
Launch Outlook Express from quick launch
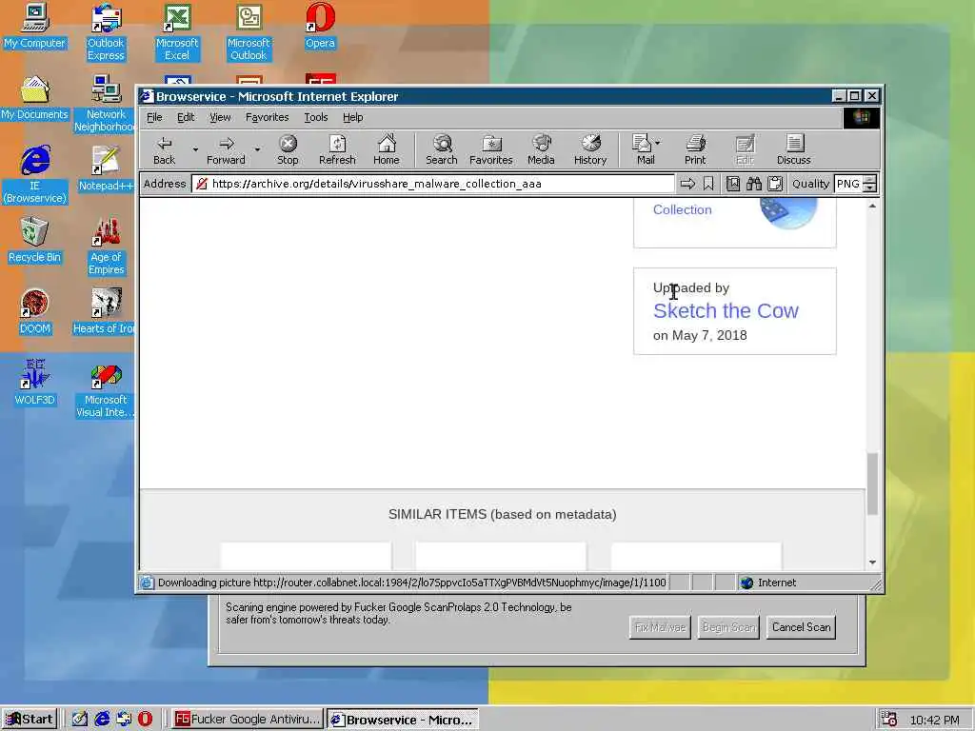124,720
